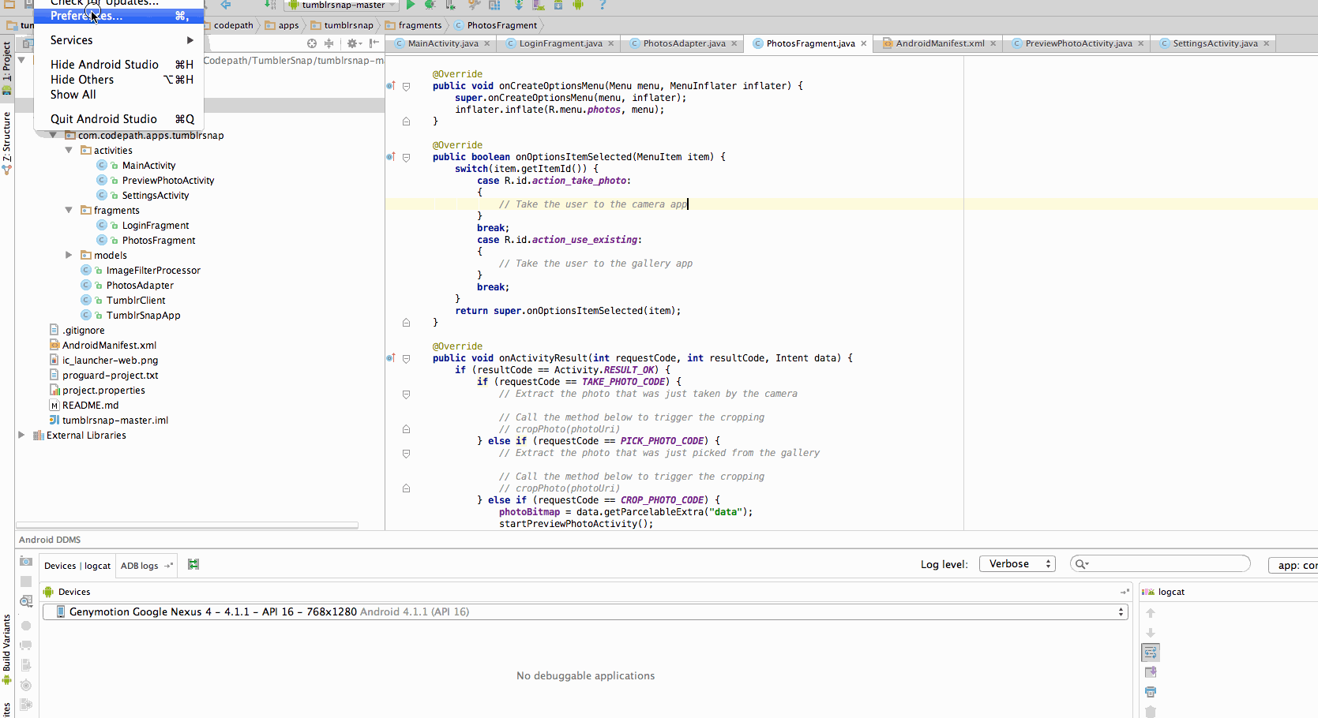Select Show All menu item

click(118, 95)
